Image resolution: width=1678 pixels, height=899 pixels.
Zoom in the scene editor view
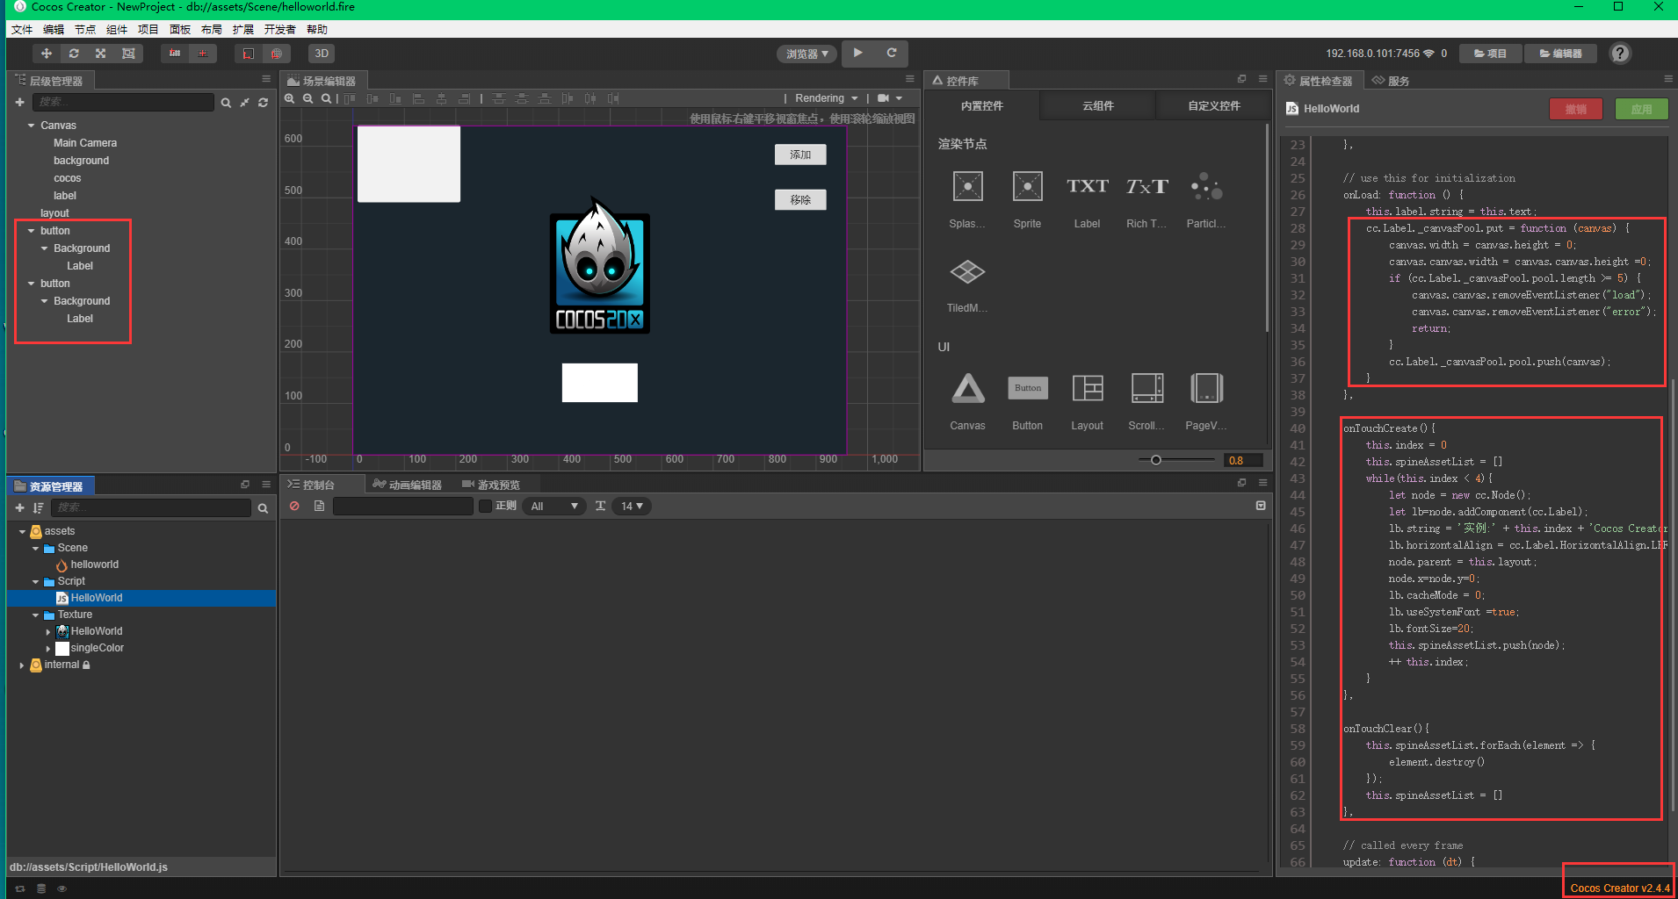click(x=290, y=98)
